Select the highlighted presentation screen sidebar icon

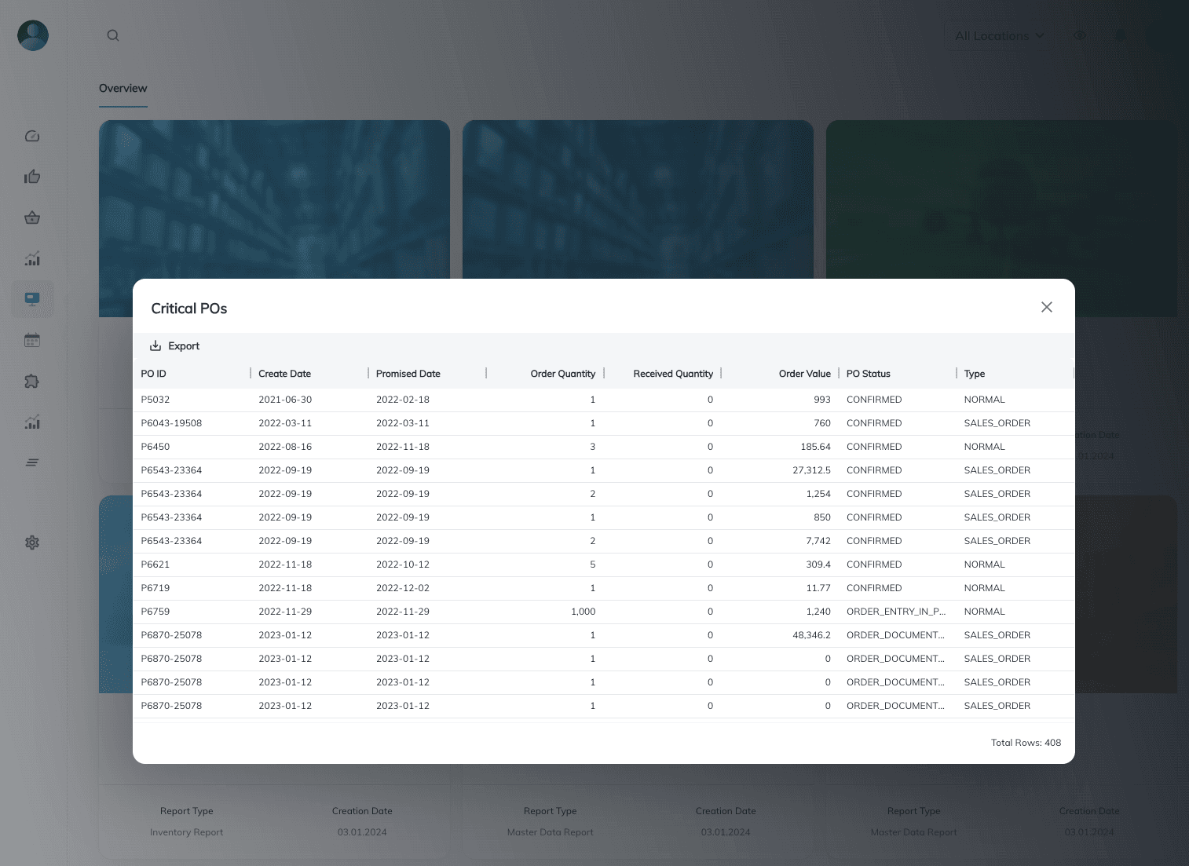(x=32, y=299)
